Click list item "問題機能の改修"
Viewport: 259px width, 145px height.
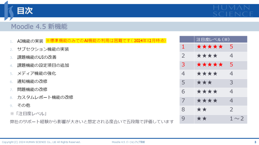[32, 89]
